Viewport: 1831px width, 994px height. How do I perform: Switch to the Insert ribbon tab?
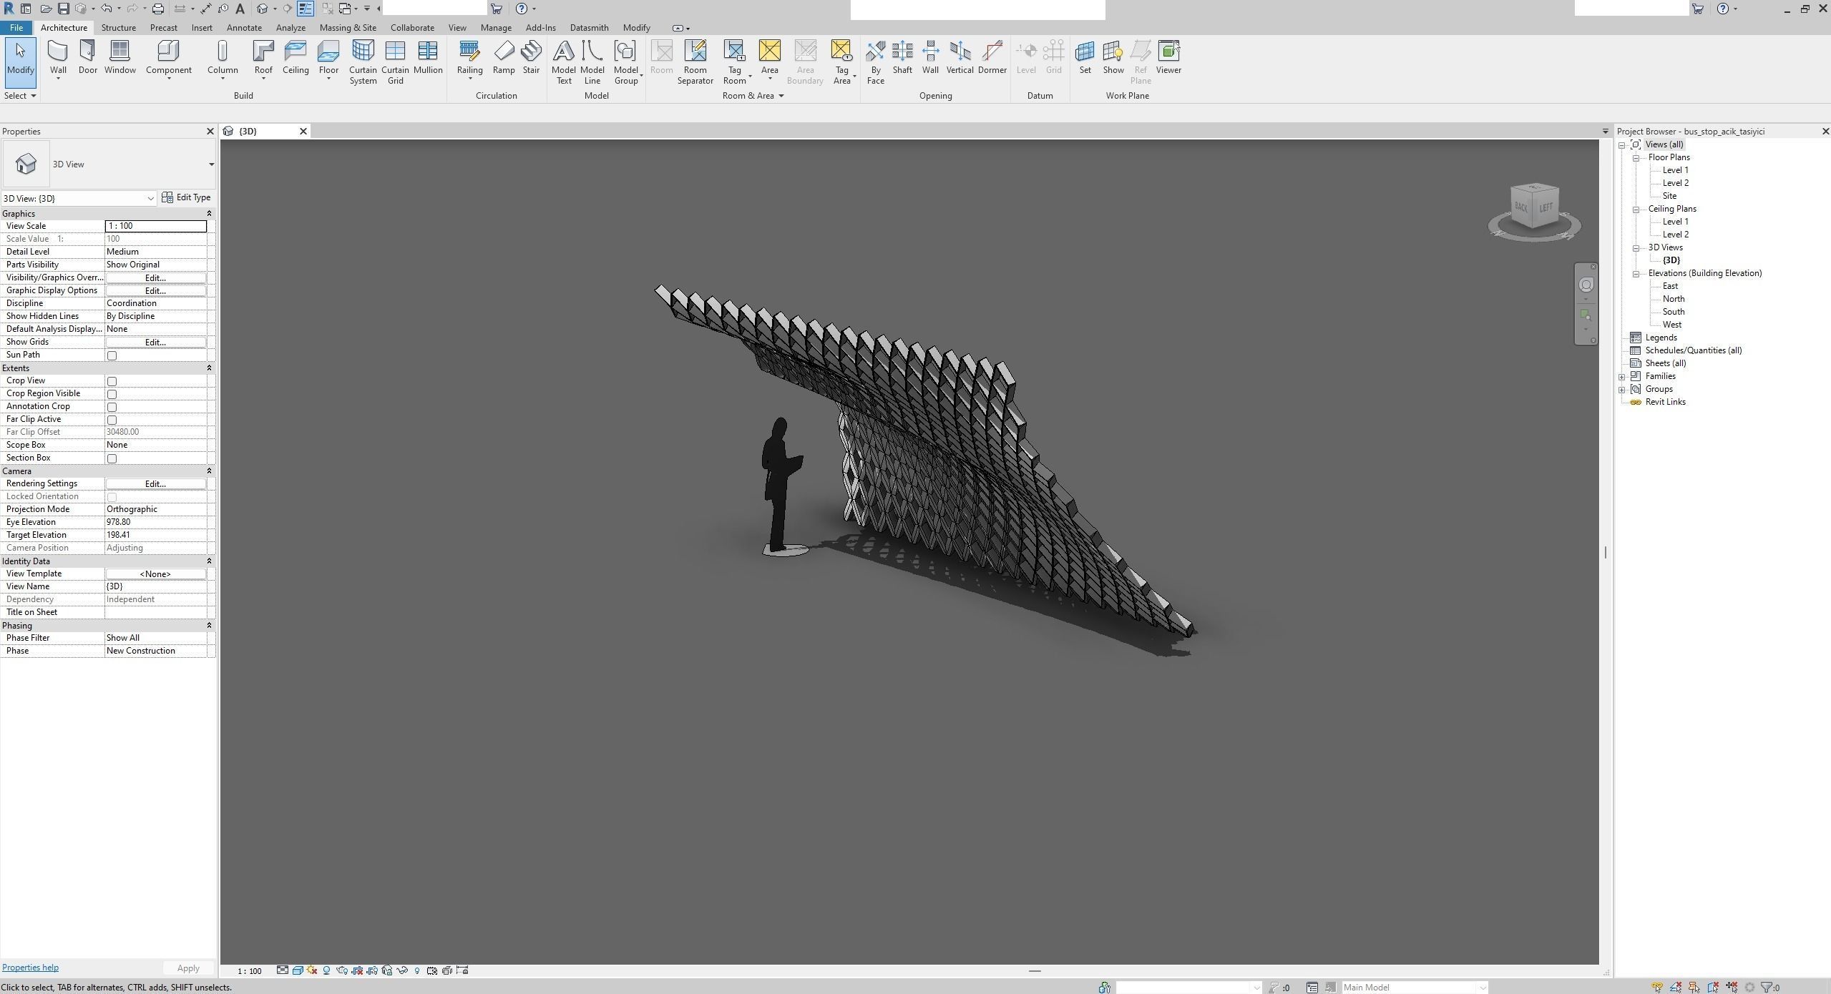click(201, 27)
